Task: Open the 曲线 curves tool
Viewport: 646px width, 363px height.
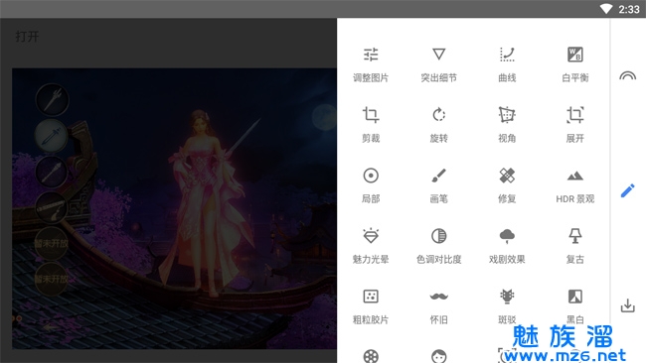Action: pos(507,64)
